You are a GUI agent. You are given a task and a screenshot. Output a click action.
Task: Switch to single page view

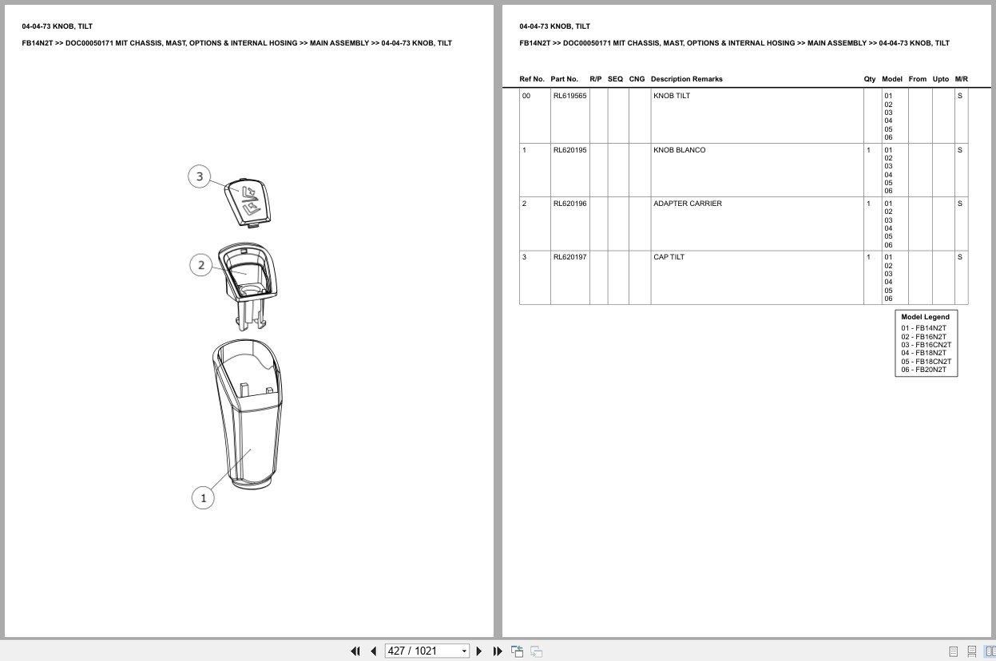tap(954, 651)
